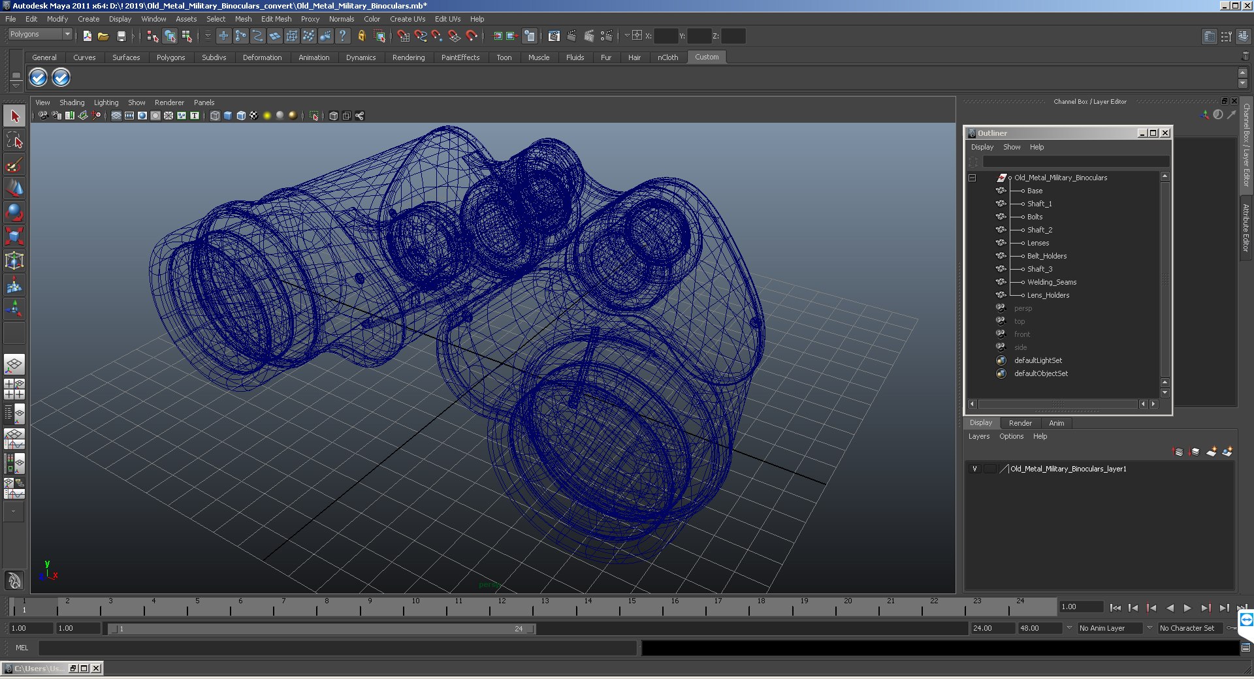The height and width of the screenshot is (679, 1254).
Task: Toggle visibility V box of Old_Metal_Military_Binoculars_layer1
Action: (x=974, y=469)
